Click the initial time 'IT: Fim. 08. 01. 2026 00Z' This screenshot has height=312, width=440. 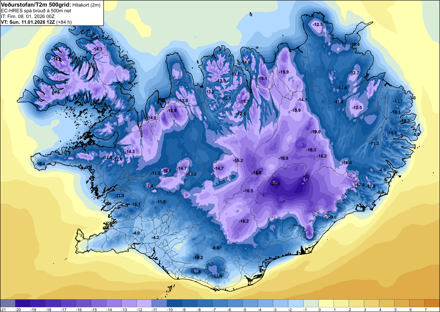28,16
